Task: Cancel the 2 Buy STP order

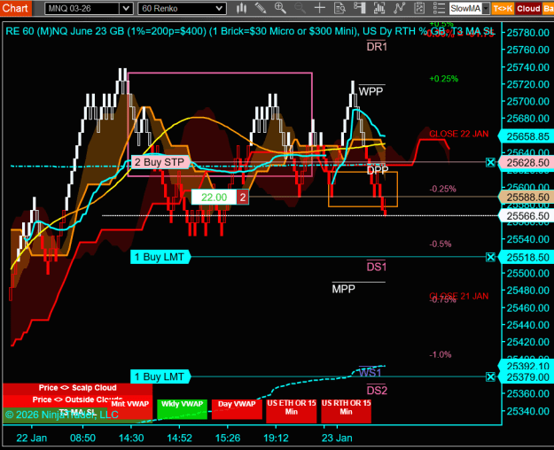Action: 490,162
